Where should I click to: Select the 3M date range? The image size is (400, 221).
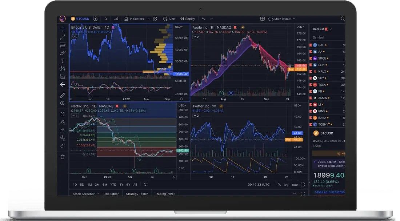[97, 185]
